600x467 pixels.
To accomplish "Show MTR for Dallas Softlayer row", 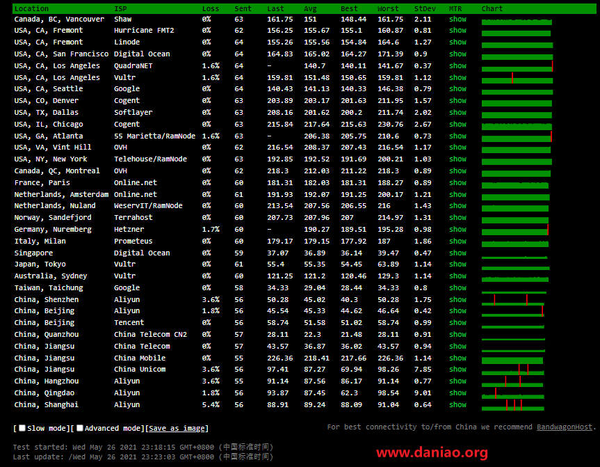I will (x=457, y=113).
